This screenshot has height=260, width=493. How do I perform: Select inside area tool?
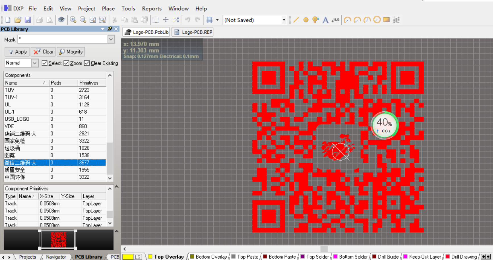[156, 20]
